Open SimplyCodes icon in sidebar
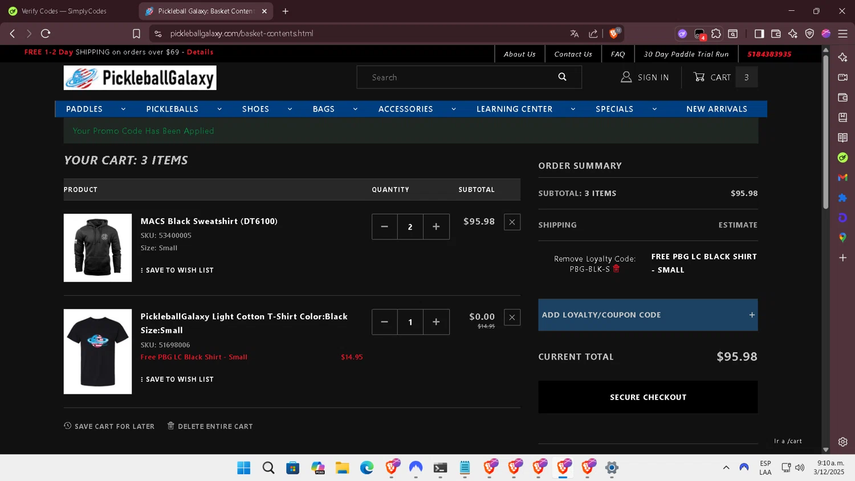This screenshot has width=855, height=481. pos(842,157)
